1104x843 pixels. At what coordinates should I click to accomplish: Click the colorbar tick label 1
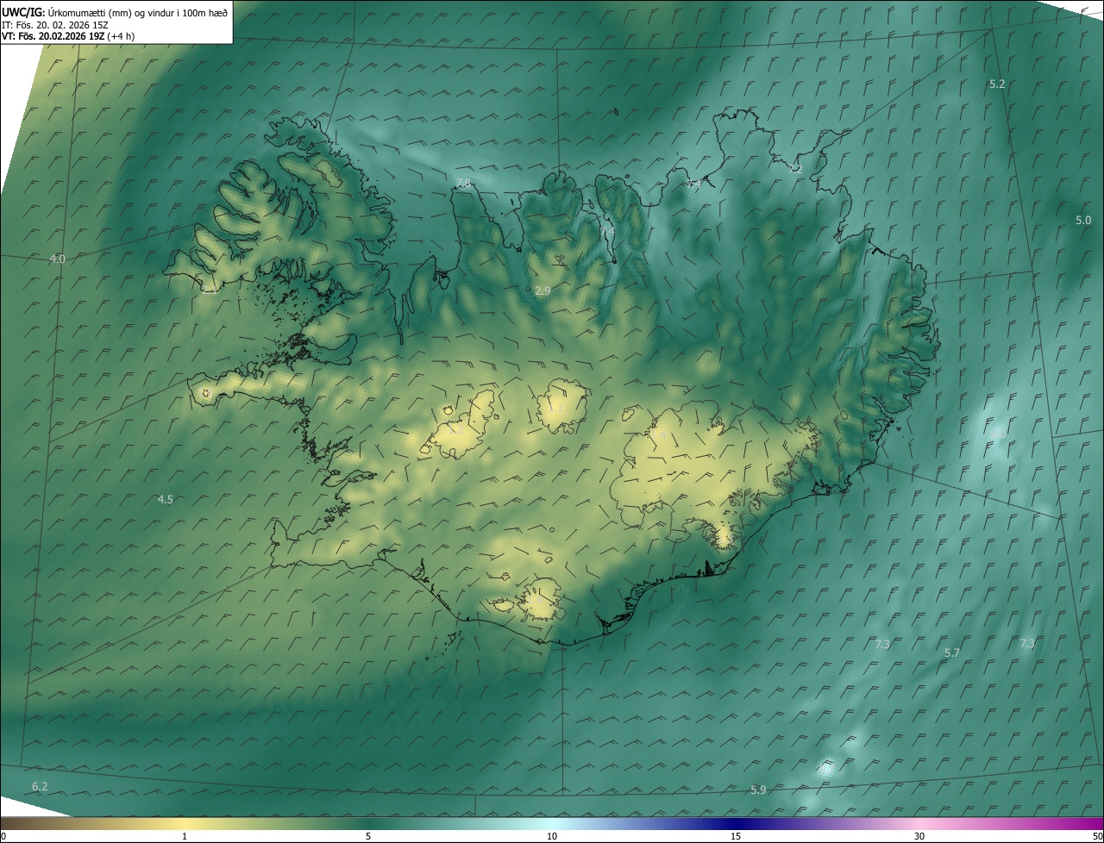coord(185,836)
